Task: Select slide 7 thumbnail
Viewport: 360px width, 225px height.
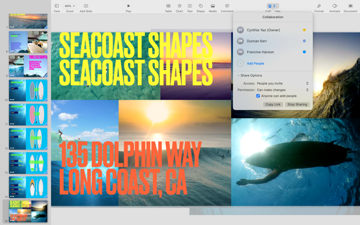Action: coord(28,21)
